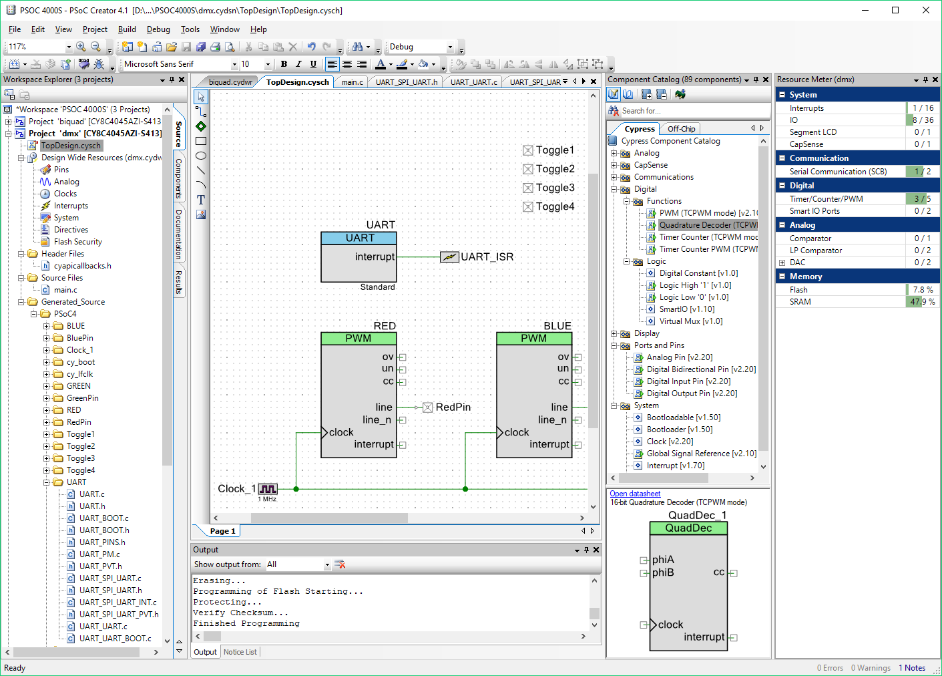Image resolution: width=942 pixels, height=676 pixels.
Task: Click the Program chip icon in the toolbar
Action: coord(83,64)
